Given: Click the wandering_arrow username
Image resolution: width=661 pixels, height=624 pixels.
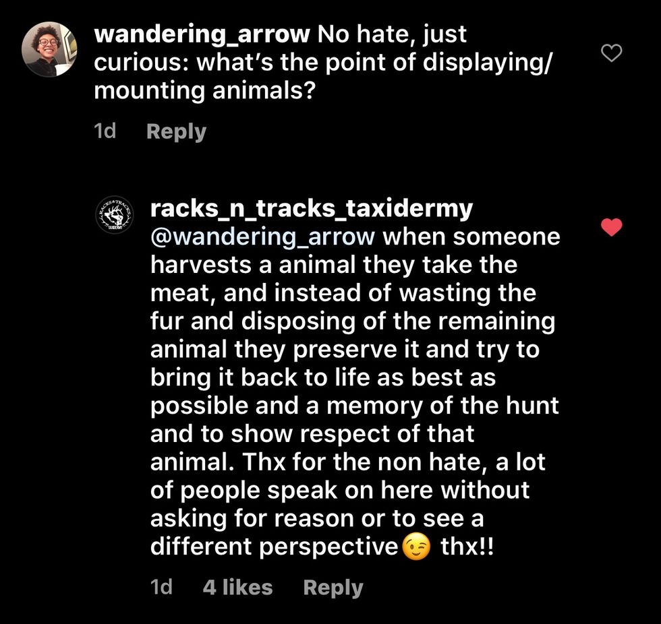Looking at the screenshot, I should click(x=201, y=34).
